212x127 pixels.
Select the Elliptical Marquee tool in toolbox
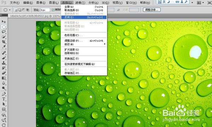click(x=4, y=27)
